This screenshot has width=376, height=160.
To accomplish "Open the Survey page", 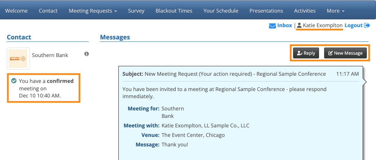I will [136, 11].
